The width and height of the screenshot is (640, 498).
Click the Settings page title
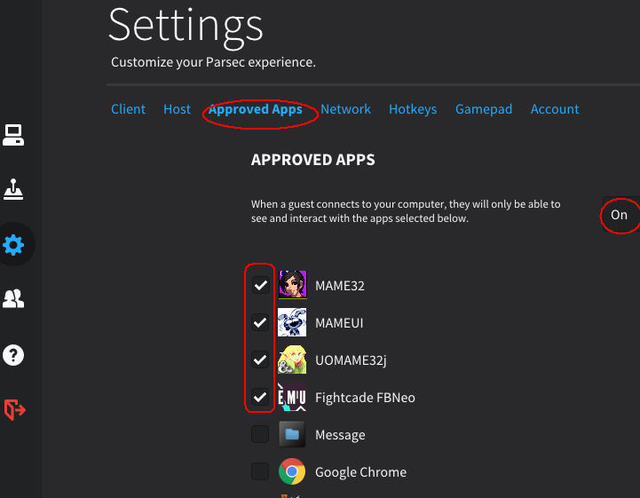click(186, 28)
